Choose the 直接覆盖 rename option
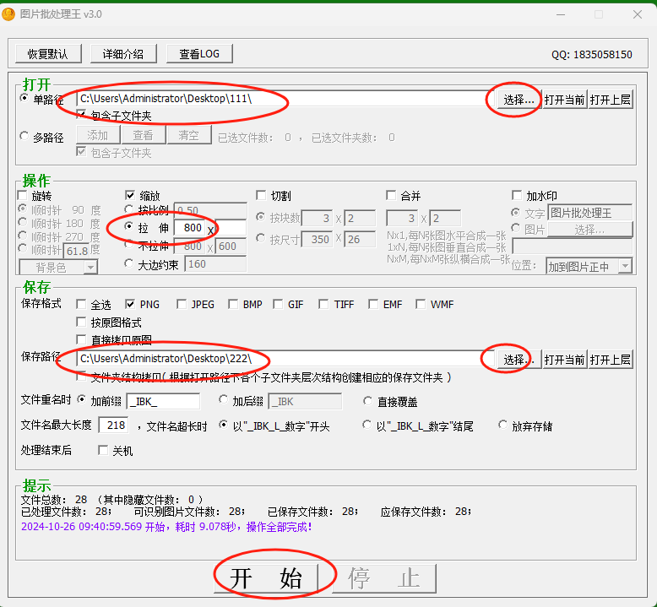The image size is (657, 607). (x=369, y=401)
